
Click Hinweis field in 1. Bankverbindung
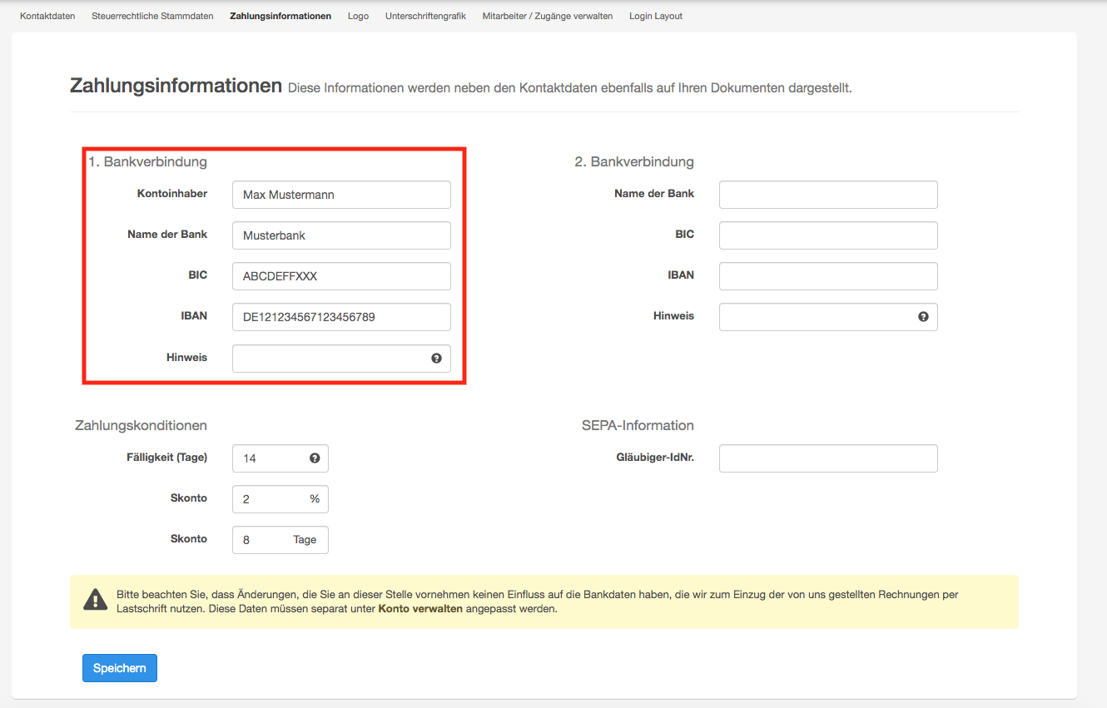click(x=341, y=359)
